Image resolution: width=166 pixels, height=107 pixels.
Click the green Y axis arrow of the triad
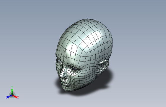(x=12, y=92)
